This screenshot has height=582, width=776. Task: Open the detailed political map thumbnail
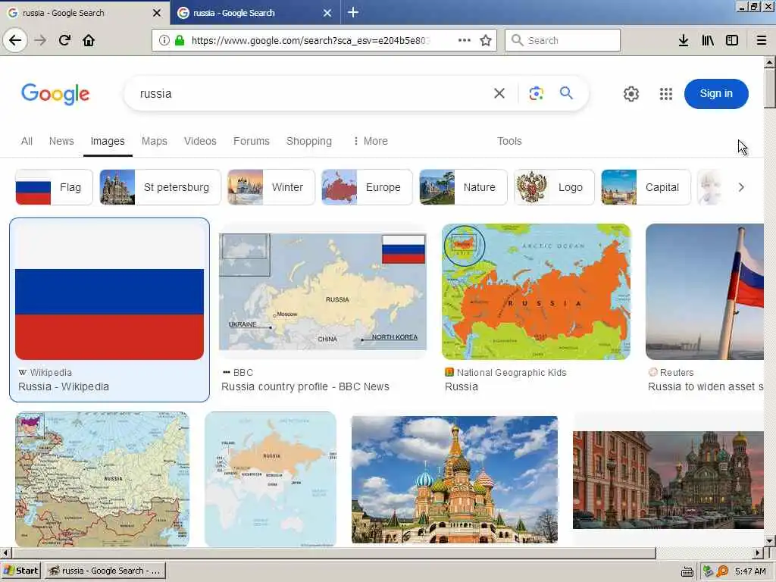point(102,479)
